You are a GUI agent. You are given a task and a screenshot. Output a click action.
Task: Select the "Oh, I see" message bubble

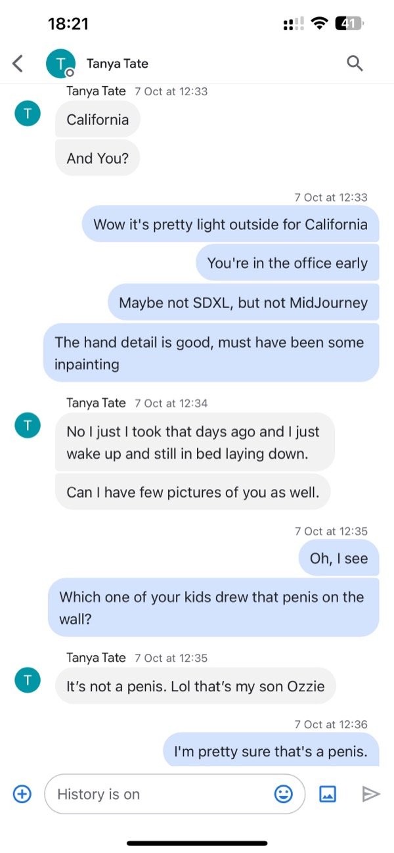[338, 558]
